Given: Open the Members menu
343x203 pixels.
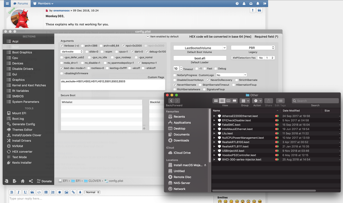Looking at the screenshot, I should coord(43,3).
